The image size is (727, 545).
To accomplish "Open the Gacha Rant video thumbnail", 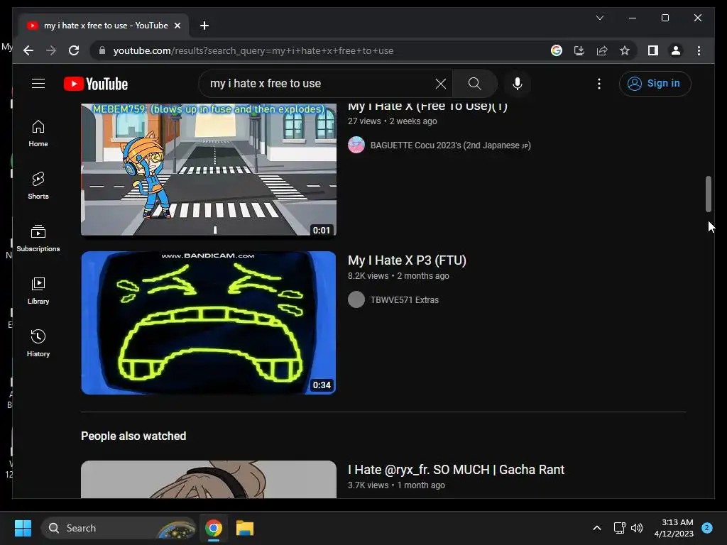I will 209,479.
